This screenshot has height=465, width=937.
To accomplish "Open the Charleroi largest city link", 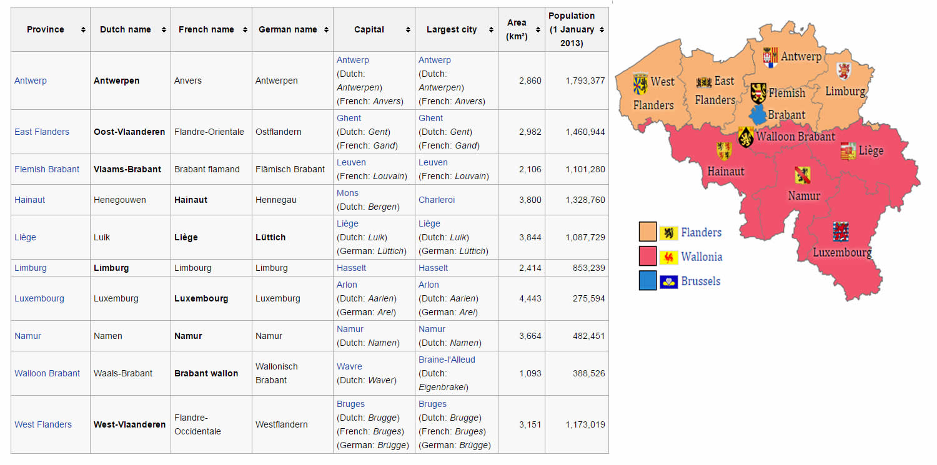I will click(436, 200).
